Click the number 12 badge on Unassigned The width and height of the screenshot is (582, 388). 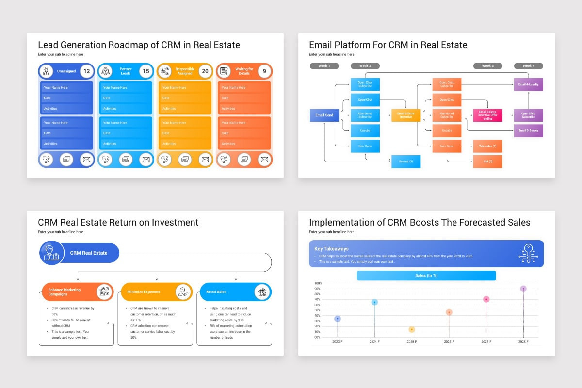[x=87, y=71]
